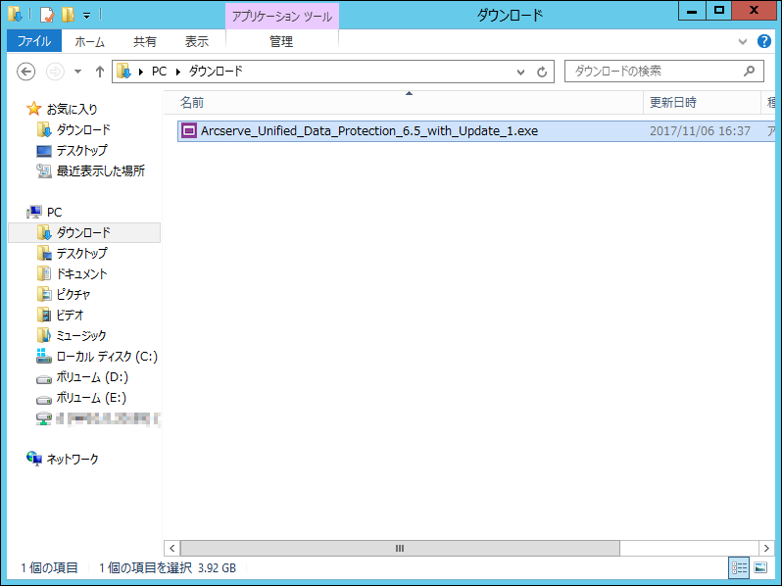Maximize the ダウンロード window

[x=718, y=11]
